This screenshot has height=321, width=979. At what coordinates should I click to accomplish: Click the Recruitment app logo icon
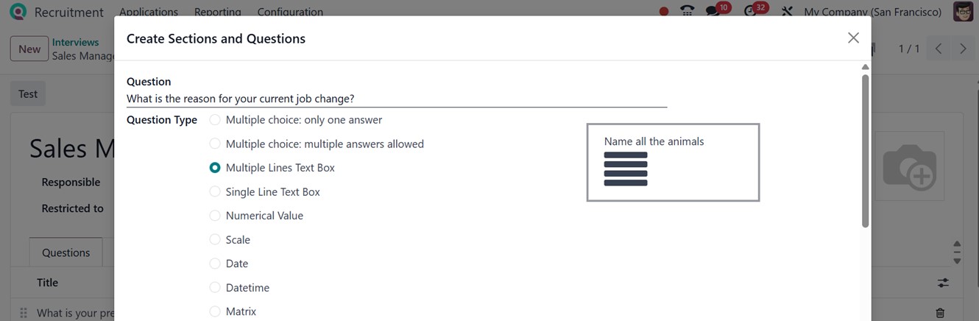(x=18, y=12)
